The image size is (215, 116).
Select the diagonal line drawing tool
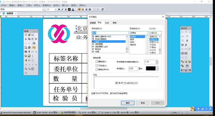(36, 52)
